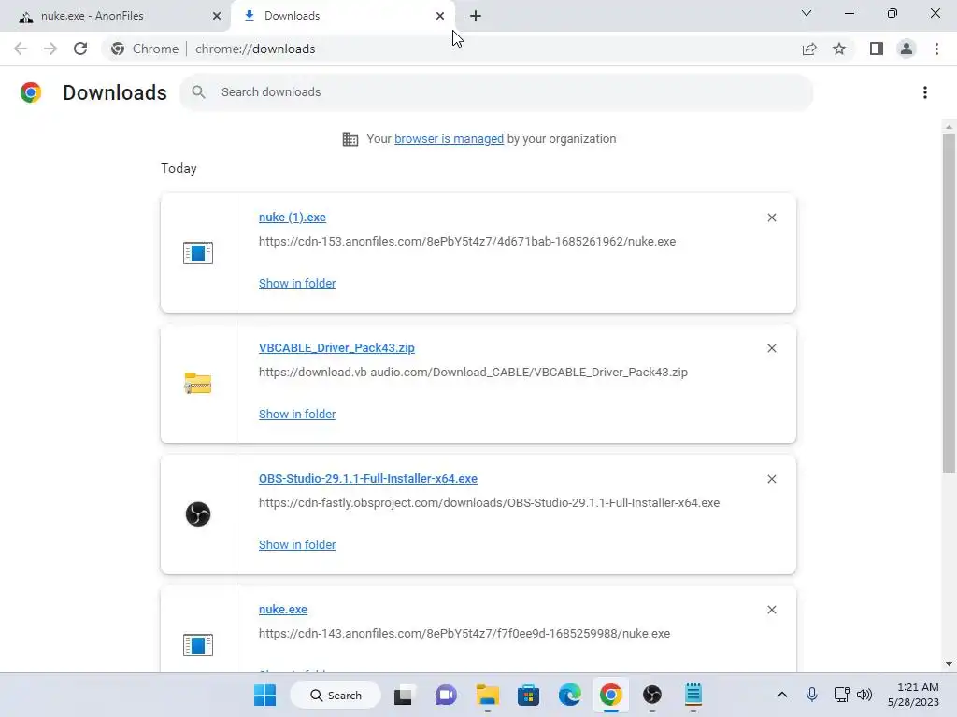Viewport: 957px width, 717px height.
Task: Open the volume tray icon
Action: point(864,695)
